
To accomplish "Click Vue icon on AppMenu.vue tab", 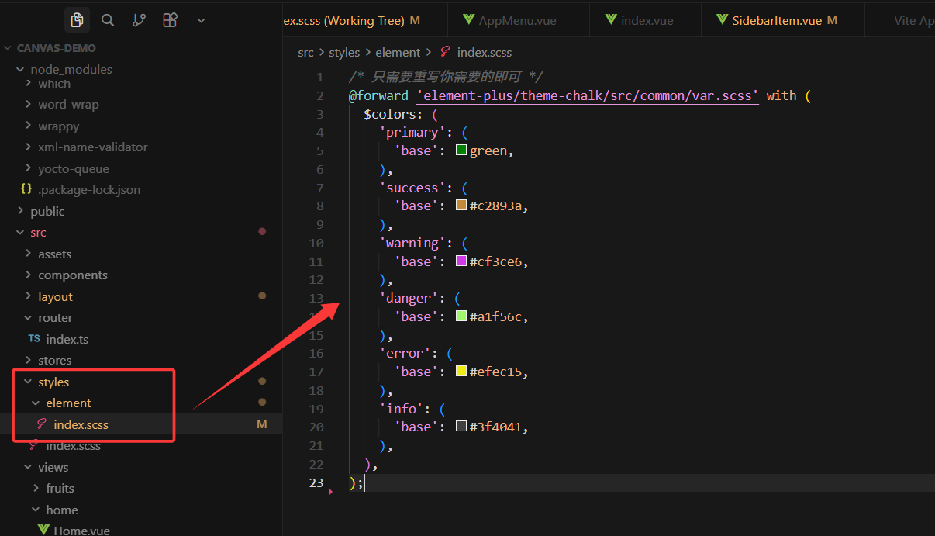I will click(x=468, y=20).
